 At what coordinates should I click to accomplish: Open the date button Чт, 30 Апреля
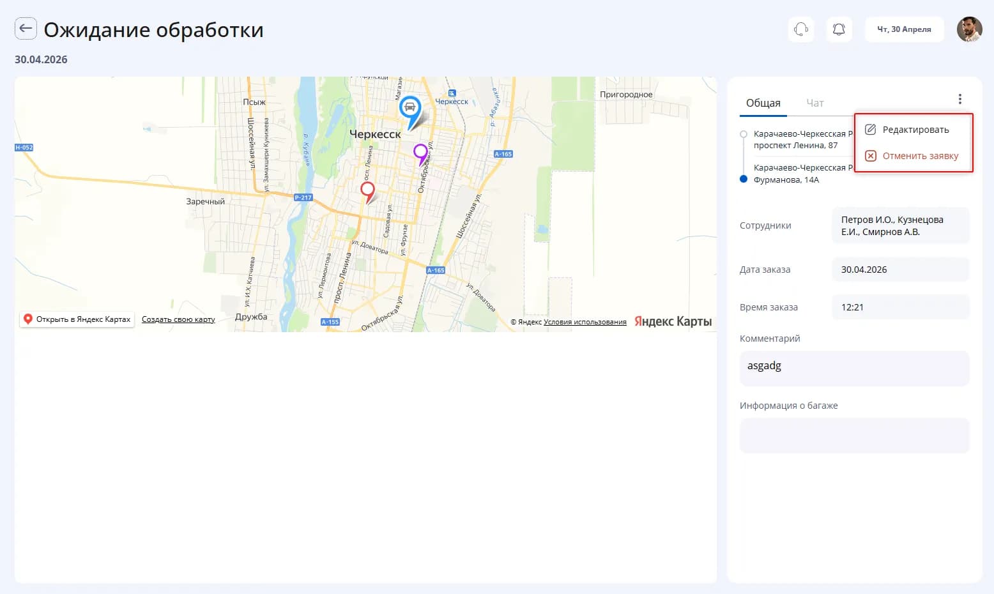[904, 29]
